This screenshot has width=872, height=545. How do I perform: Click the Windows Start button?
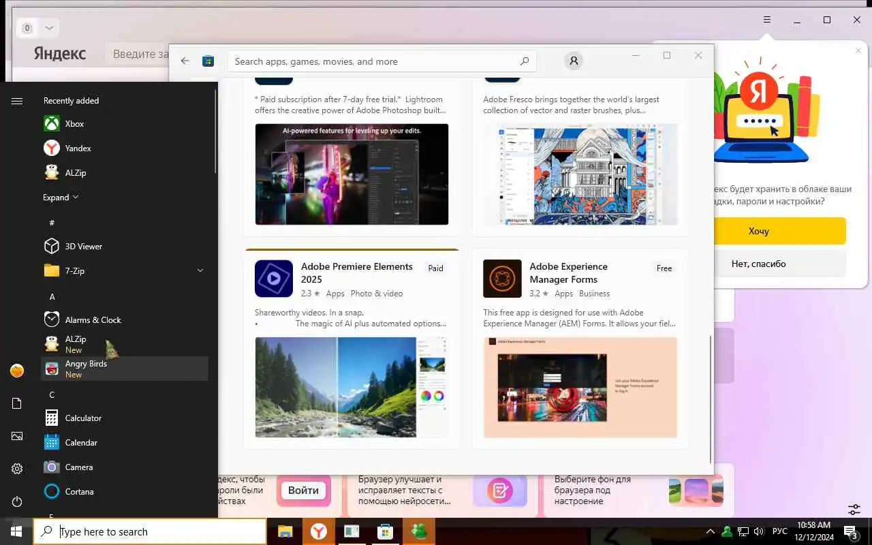tap(16, 531)
